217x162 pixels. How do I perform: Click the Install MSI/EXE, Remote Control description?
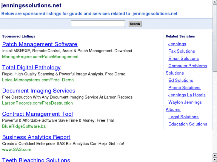click(x=67, y=51)
